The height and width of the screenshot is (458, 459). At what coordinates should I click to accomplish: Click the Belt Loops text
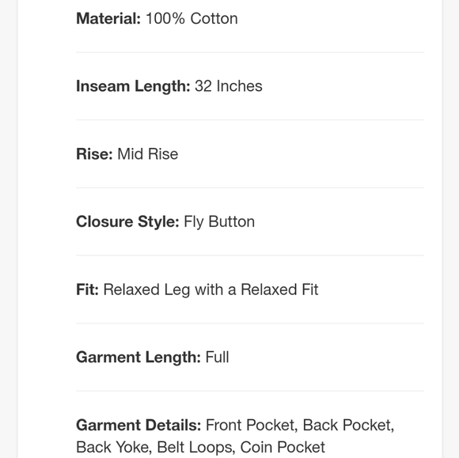point(196,448)
